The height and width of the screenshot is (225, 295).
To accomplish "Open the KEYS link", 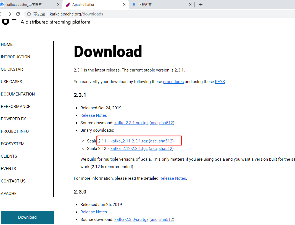I will (220, 81).
